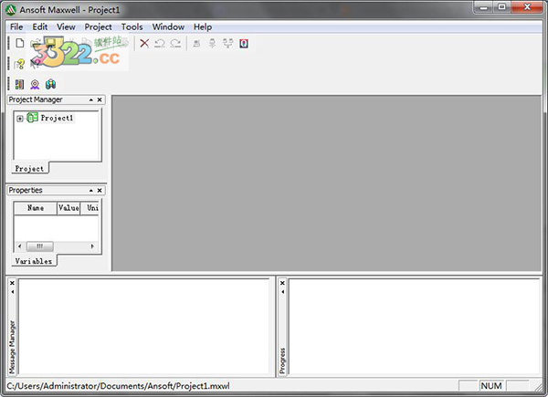548x397 pixels.
Task: Open the Help menu
Action: [203, 26]
